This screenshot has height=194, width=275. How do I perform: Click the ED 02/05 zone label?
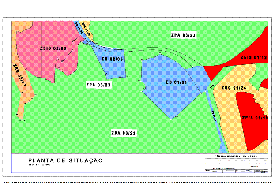[x=112, y=59]
